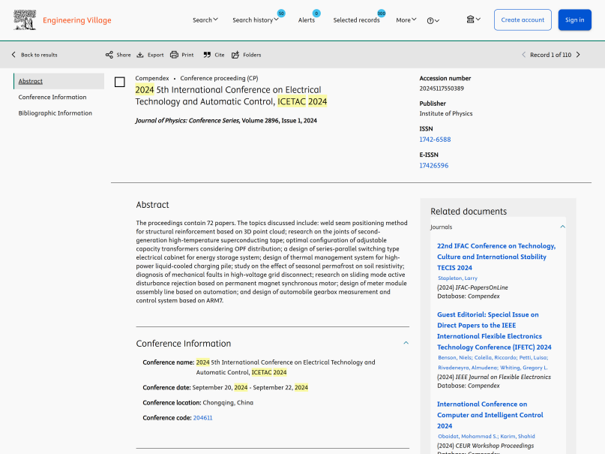Open the 22nd IFAC Conference TECIS 2024 document
The image size is (605, 454).
(x=496, y=257)
